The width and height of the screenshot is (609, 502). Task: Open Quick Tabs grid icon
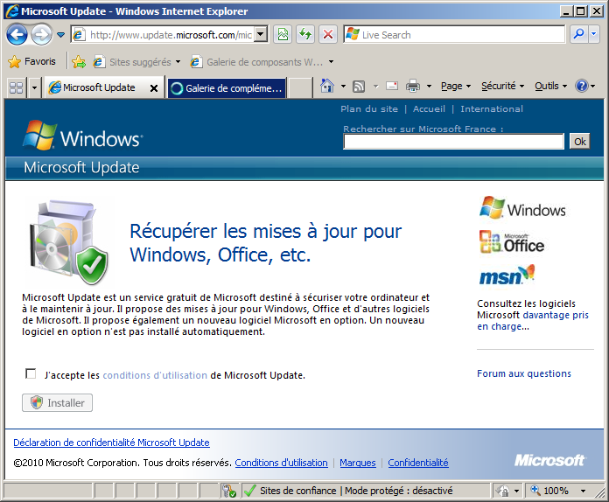click(16, 87)
